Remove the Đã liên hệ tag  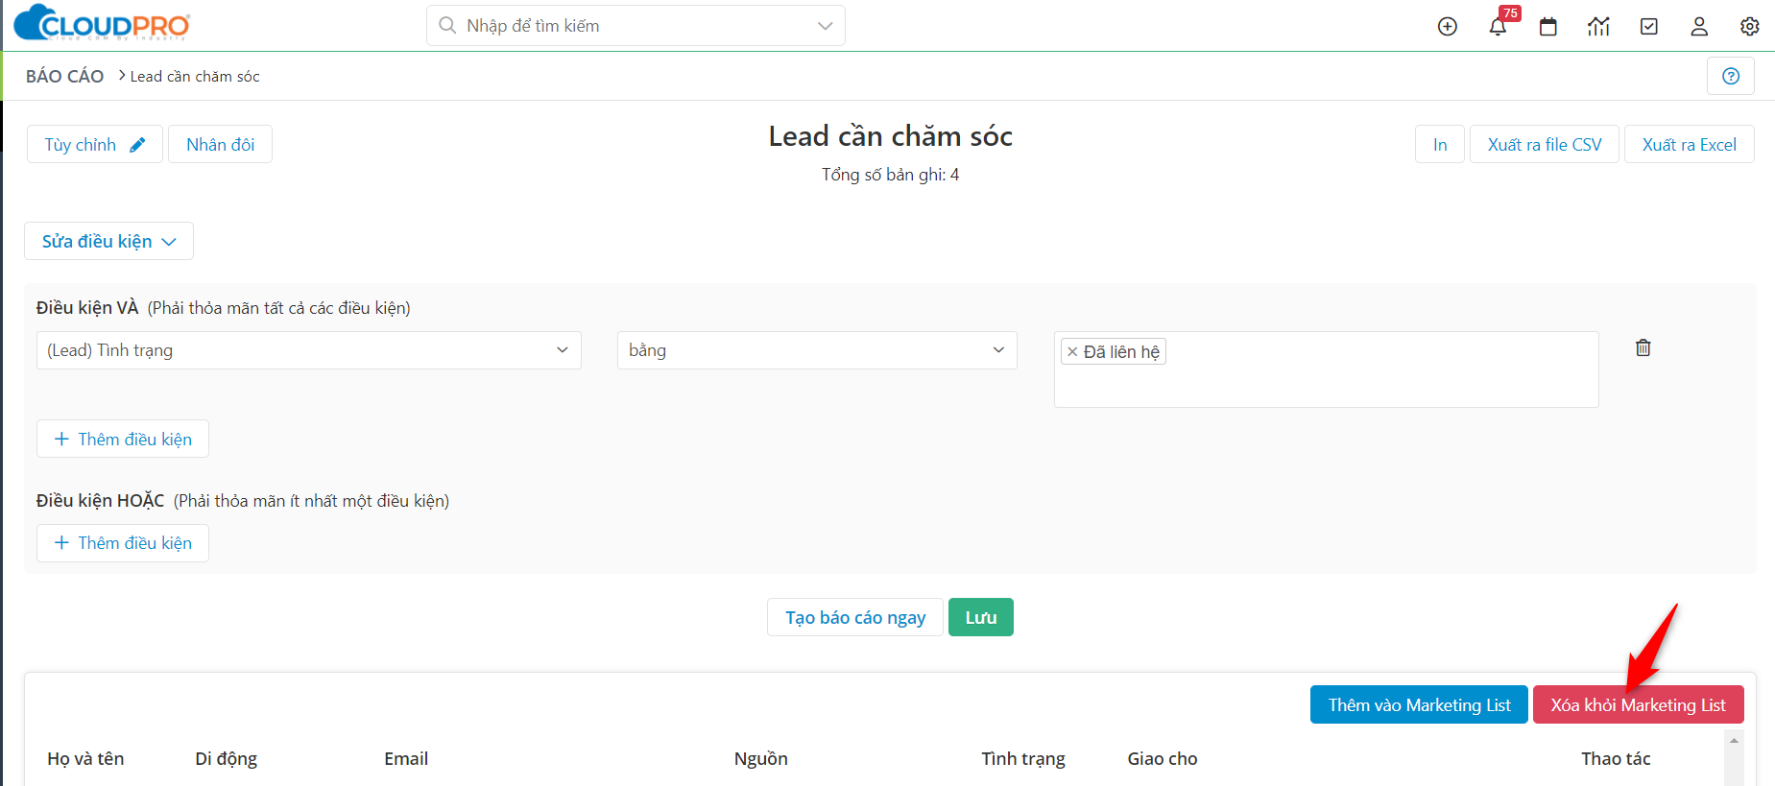[1072, 351]
